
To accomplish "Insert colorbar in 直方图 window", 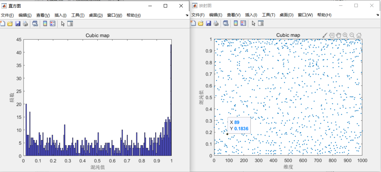I will click(x=45, y=24).
